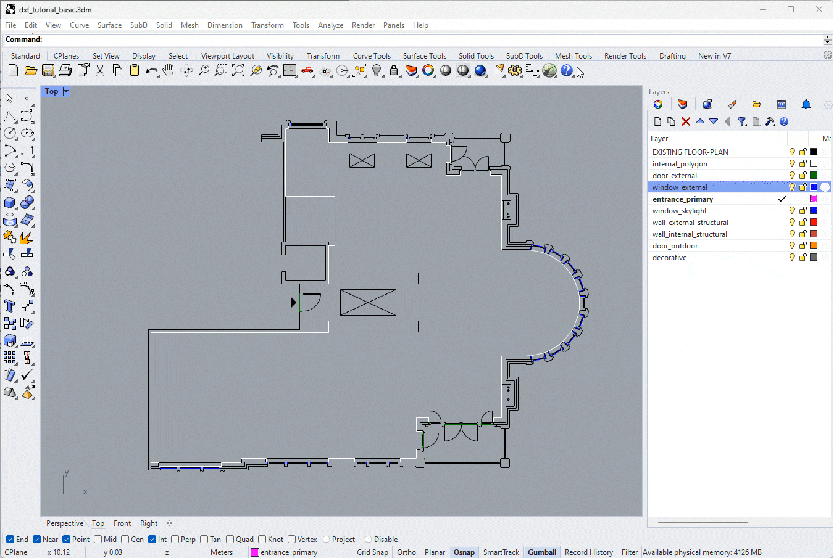The image size is (834, 558).
Task: Click the Ortho status bar button
Action: 406,552
